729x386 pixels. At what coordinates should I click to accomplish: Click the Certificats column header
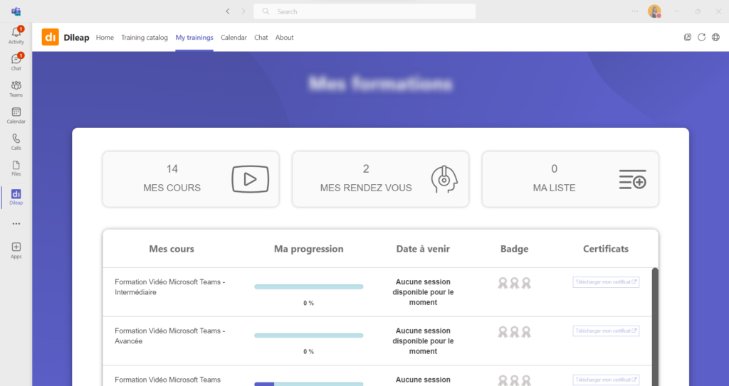point(606,249)
